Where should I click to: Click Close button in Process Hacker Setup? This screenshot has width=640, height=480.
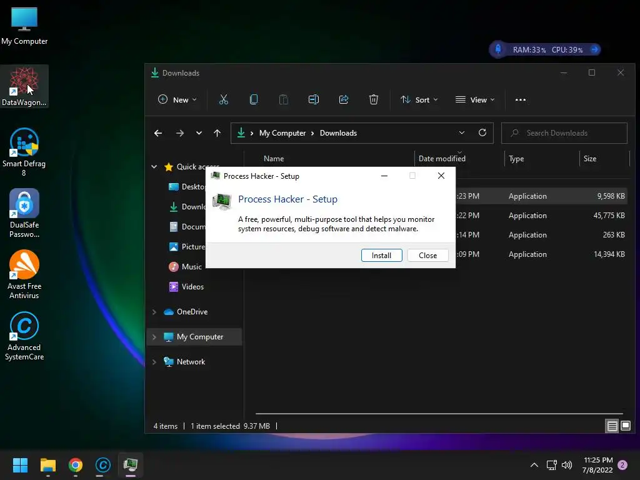[x=427, y=255]
